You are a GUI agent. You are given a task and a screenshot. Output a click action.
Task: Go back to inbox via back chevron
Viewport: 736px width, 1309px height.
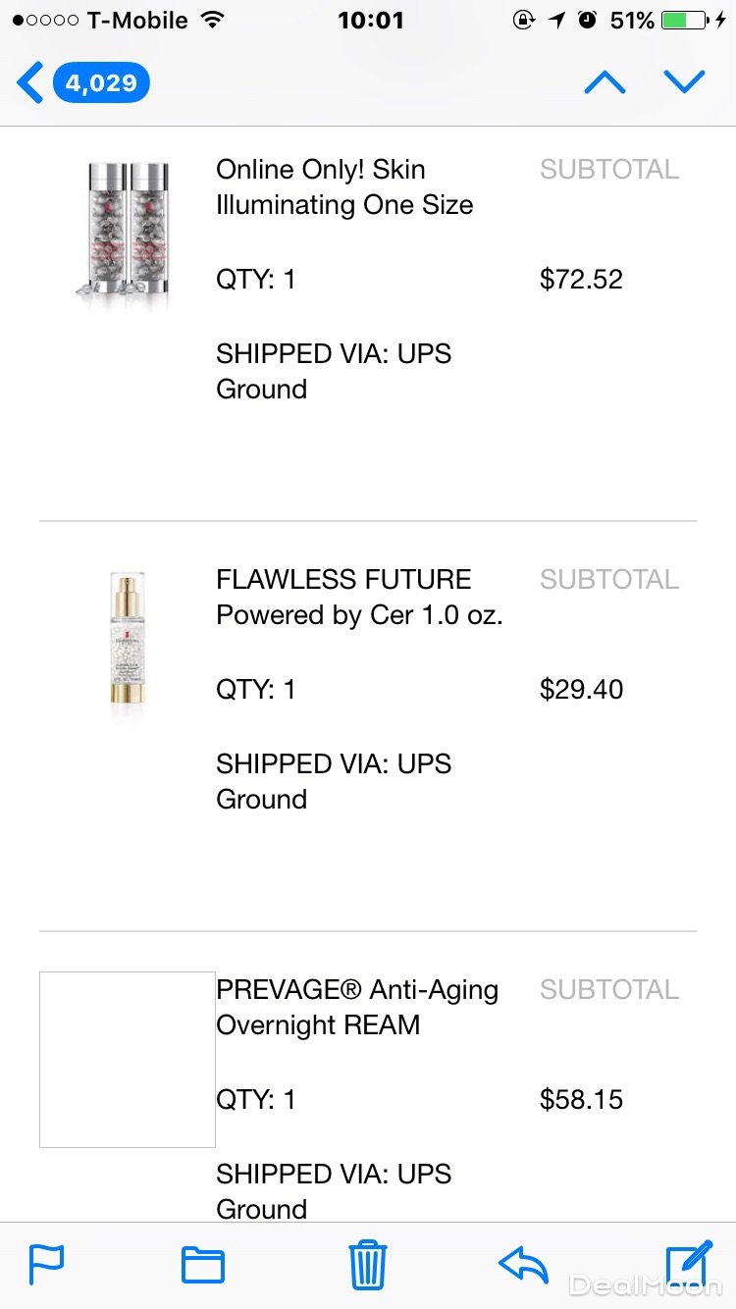tap(30, 82)
